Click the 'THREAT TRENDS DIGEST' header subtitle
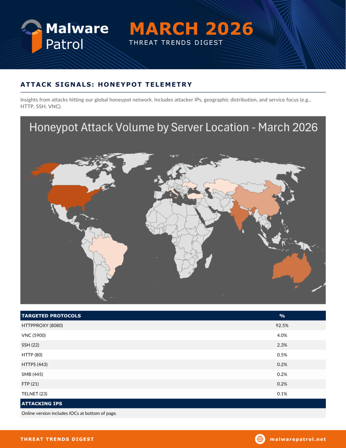 (176, 43)
